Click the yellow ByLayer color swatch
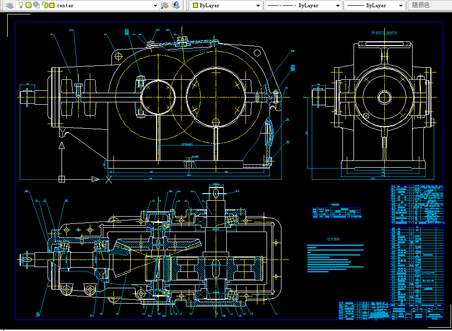The height and width of the screenshot is (331, 452). point(195,5)
